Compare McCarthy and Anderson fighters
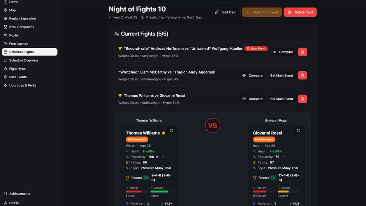Viewport: 366px width, 206px height. coord(252,76)
